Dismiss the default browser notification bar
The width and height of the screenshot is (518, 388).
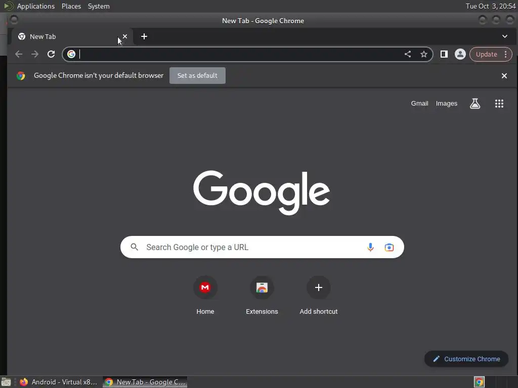coord(504,76)
